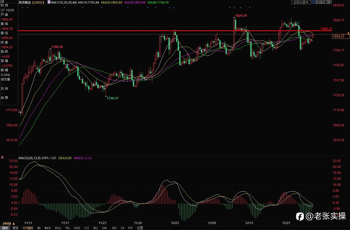Open the 240分 period selector at bottom left

(9, 224)
